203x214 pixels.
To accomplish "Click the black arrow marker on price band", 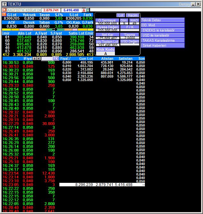I will 55,30.
